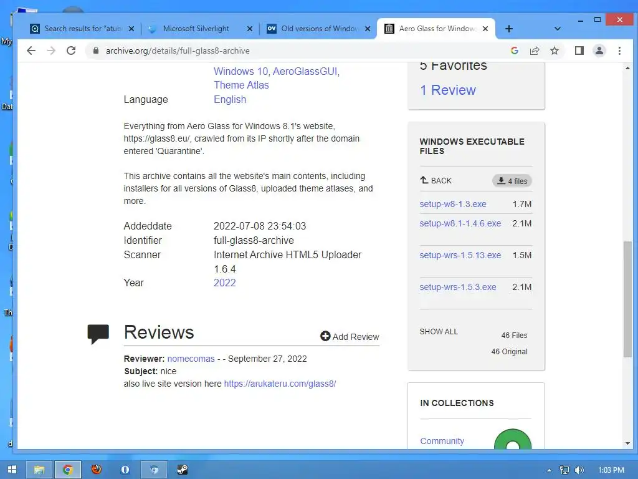Open the browser side panel icon
This screenshot has height=479, width=638.
579,51
